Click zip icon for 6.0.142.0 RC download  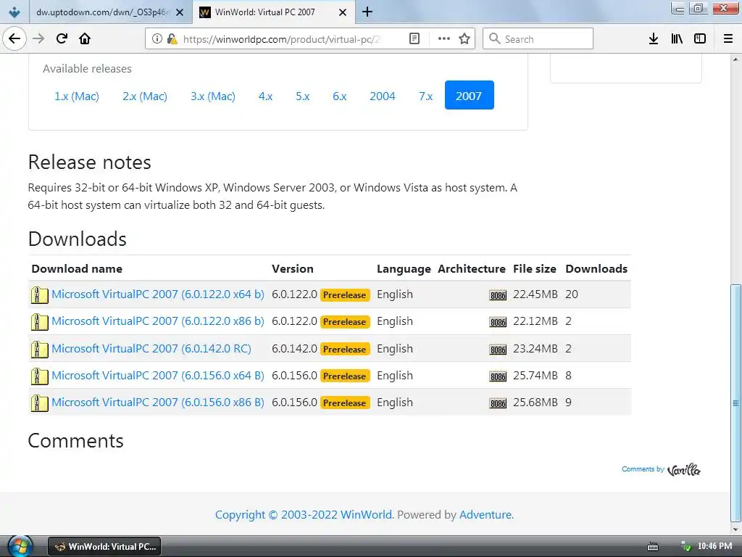point(39,350)
